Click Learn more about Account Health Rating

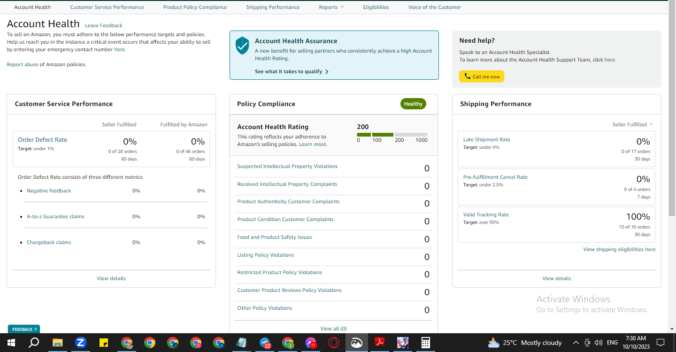313,144
